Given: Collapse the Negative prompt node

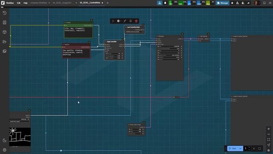Looking at the screenshot, I should 63,44.
